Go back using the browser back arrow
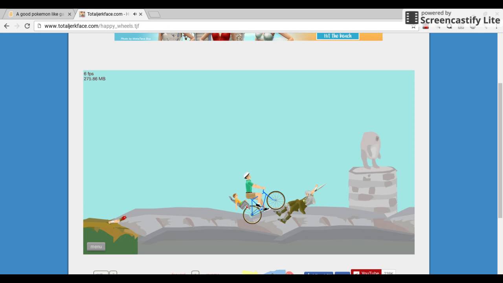This screenshot has height=283, width=503. tap(6, 26)
